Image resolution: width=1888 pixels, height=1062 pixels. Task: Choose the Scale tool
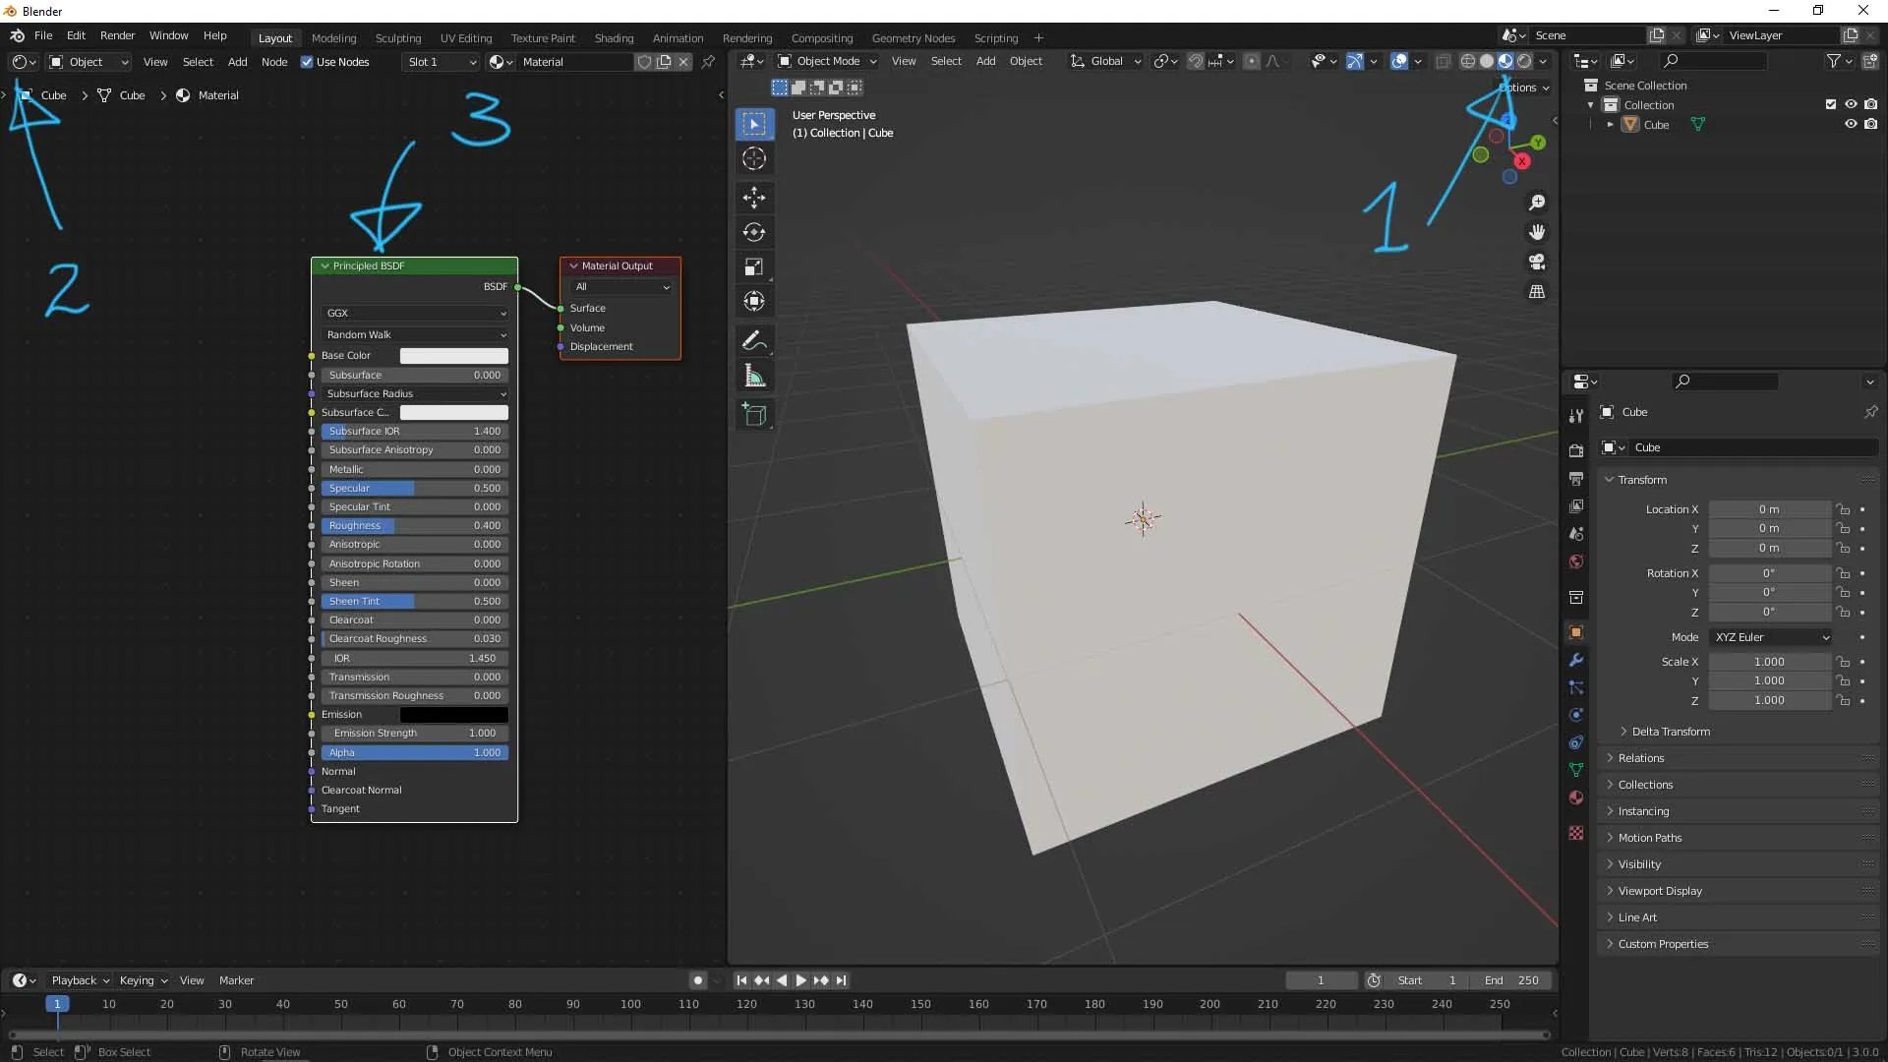click(754, 266)
